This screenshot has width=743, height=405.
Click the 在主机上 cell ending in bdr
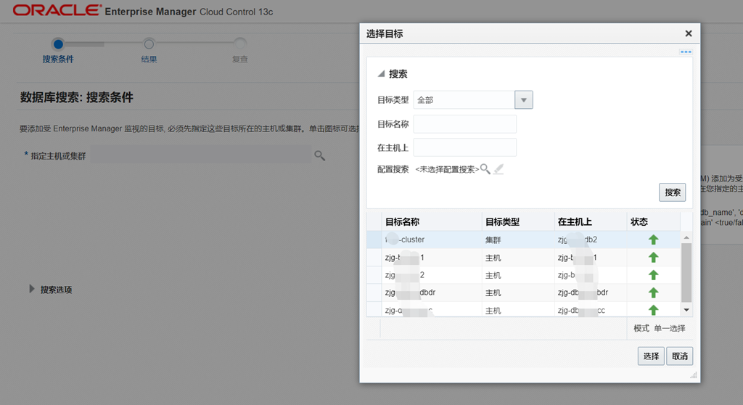[583, 292]
